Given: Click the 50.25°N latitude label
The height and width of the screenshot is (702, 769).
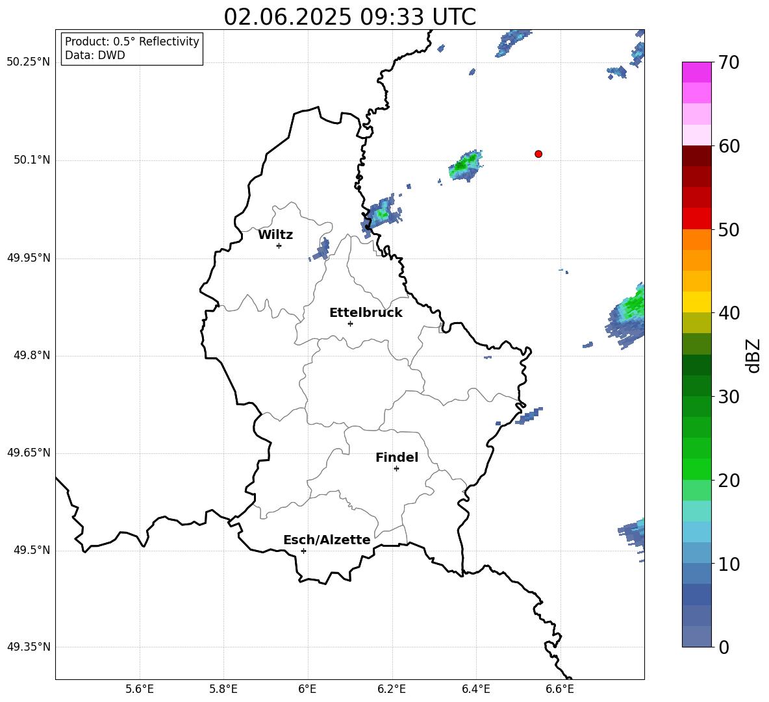Looking at the screenshot, I should pyautogui.click(x=29, y=62).
